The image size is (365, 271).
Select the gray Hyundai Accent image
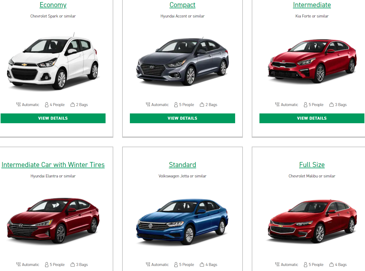click(182, 62)
